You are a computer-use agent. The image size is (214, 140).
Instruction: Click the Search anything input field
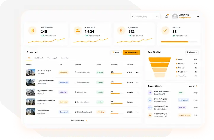(x=145, y=17)
